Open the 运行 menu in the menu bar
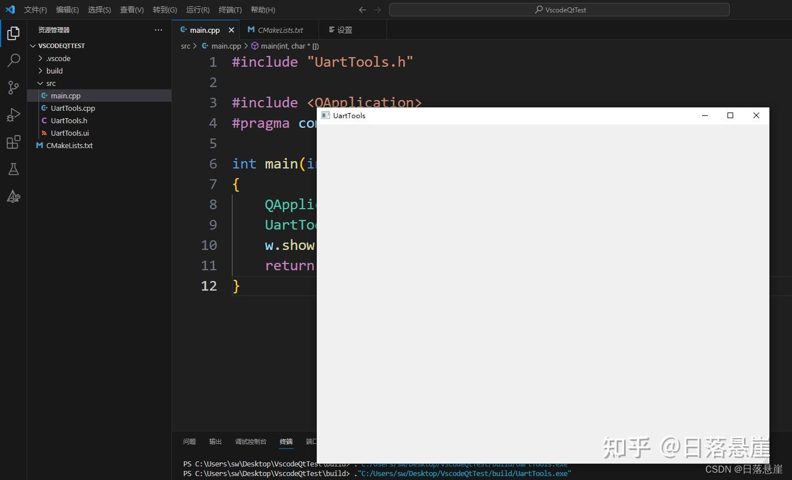 (197, 10)
